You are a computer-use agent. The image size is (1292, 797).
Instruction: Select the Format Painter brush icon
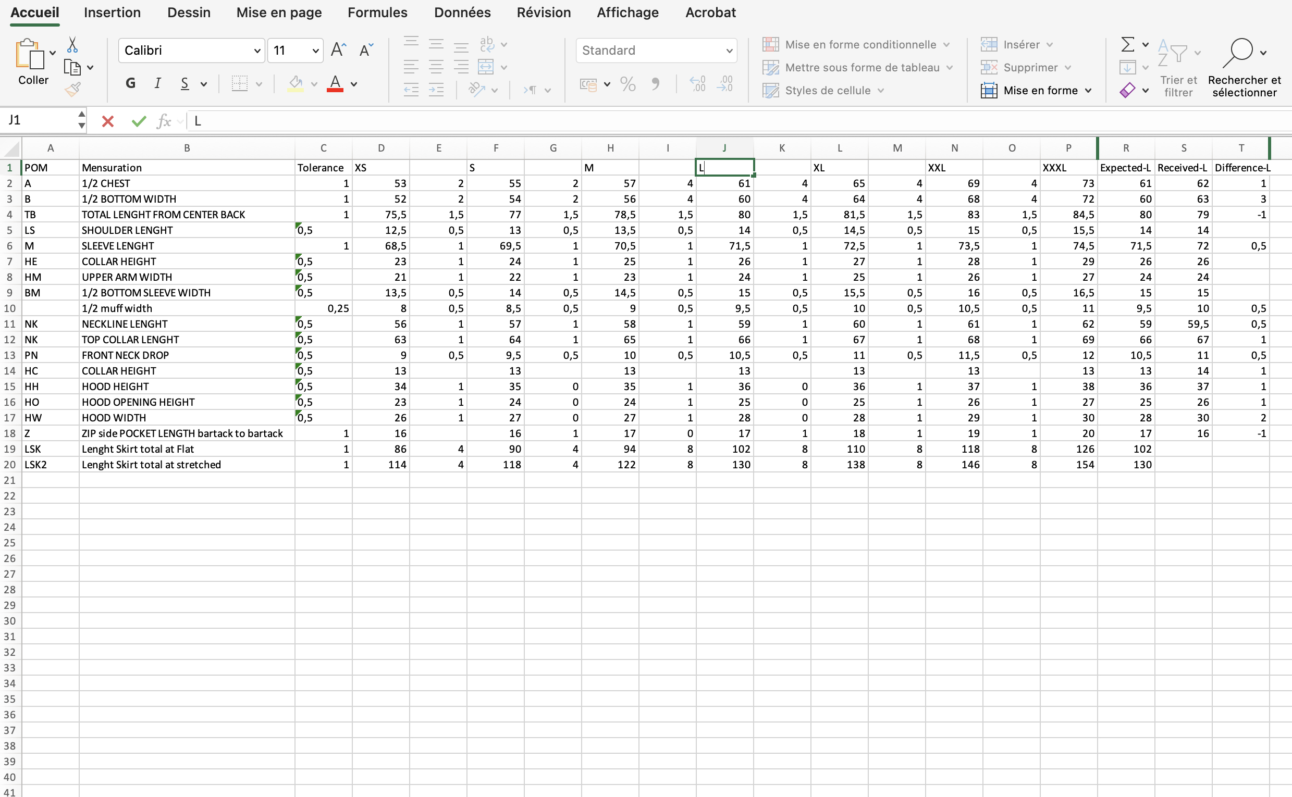tap(72, 90)
